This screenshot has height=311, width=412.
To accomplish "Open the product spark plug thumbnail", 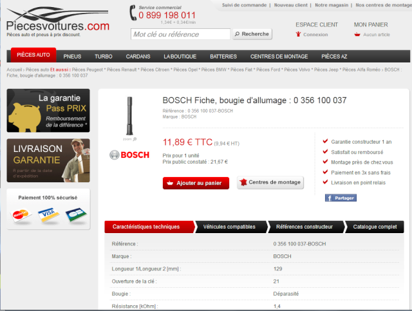I will pos(130,116).
